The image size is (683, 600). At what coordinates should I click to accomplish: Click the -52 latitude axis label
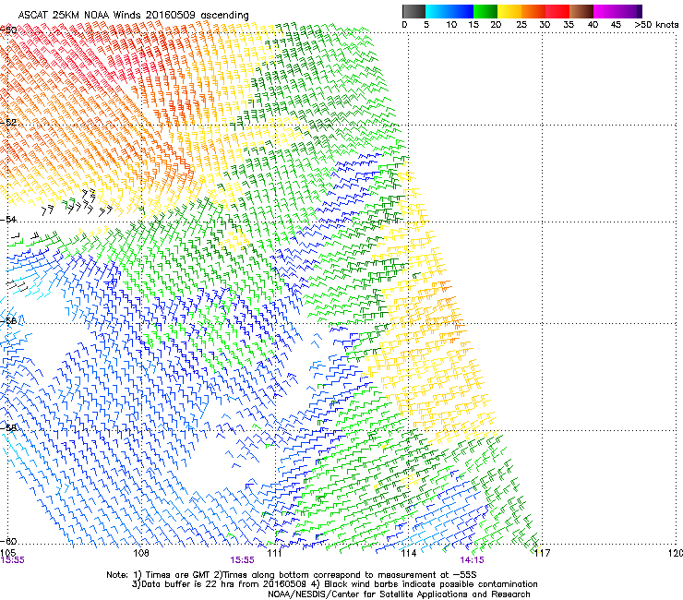[8, 123]
